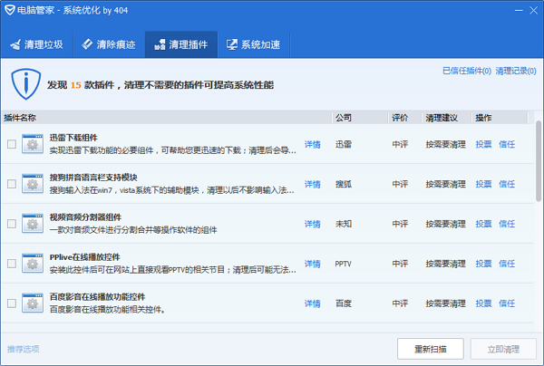Click the 公司 column header
Screen dimensions: 544x366
(360, 118)
